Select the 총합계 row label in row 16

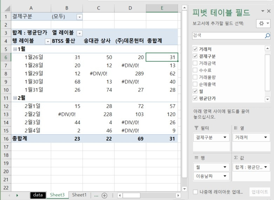(x=31, y=139)
